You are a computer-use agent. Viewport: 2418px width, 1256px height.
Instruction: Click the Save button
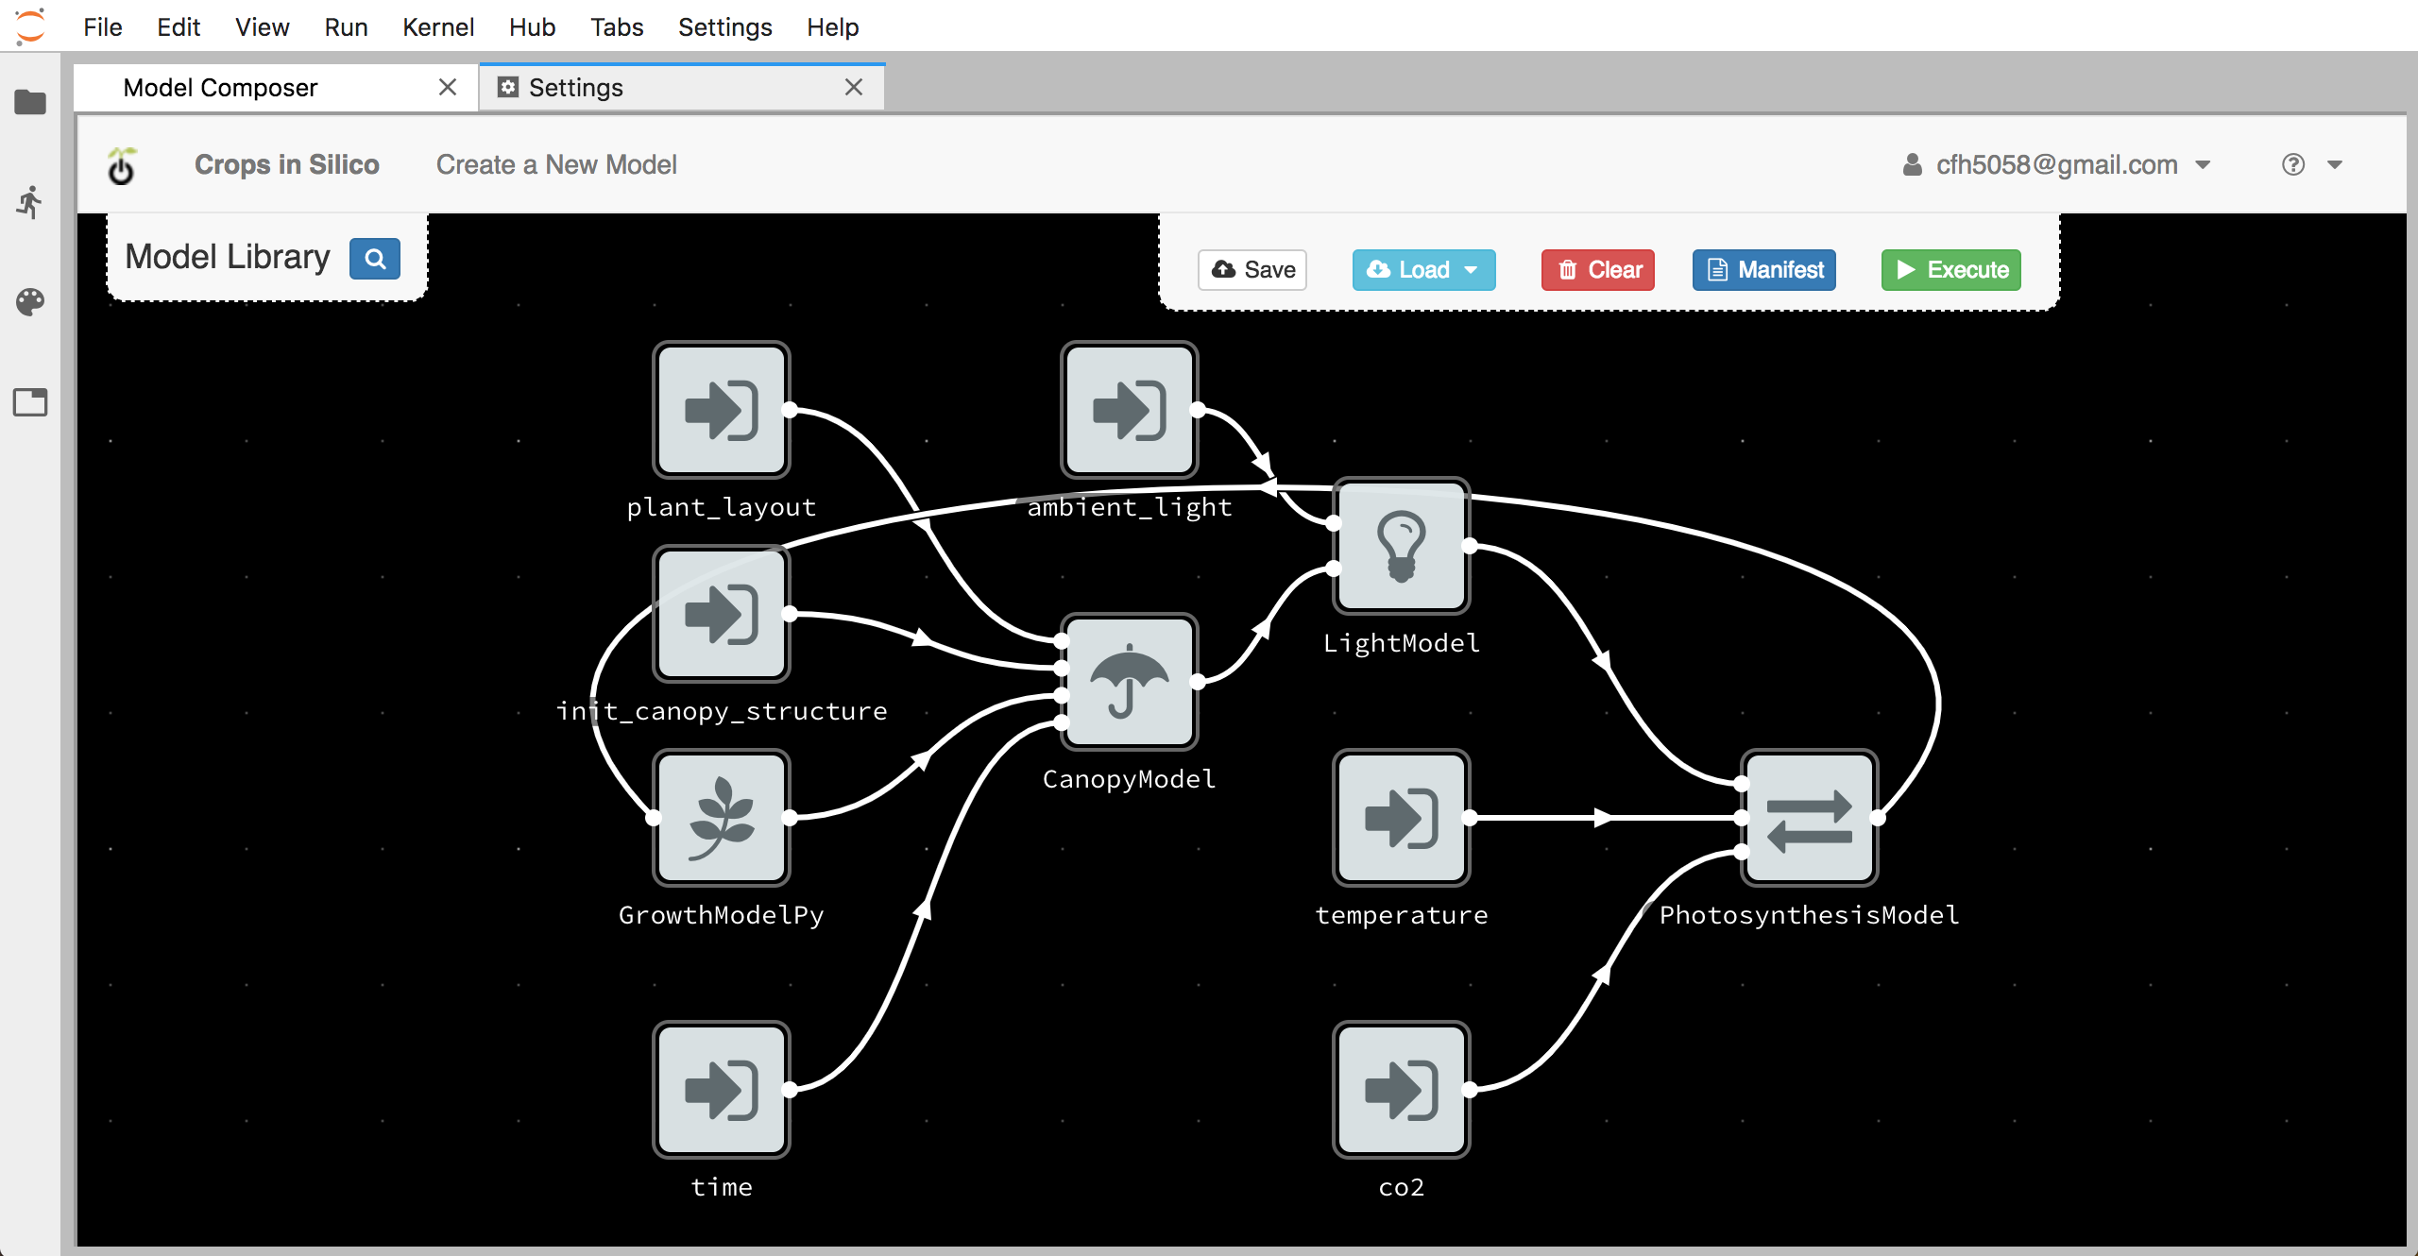tap(1255, 268)
